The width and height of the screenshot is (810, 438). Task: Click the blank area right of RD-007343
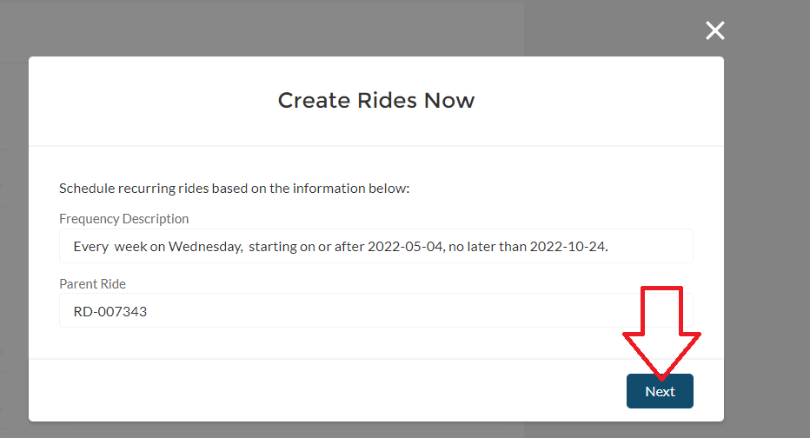[x=391, y=311]
